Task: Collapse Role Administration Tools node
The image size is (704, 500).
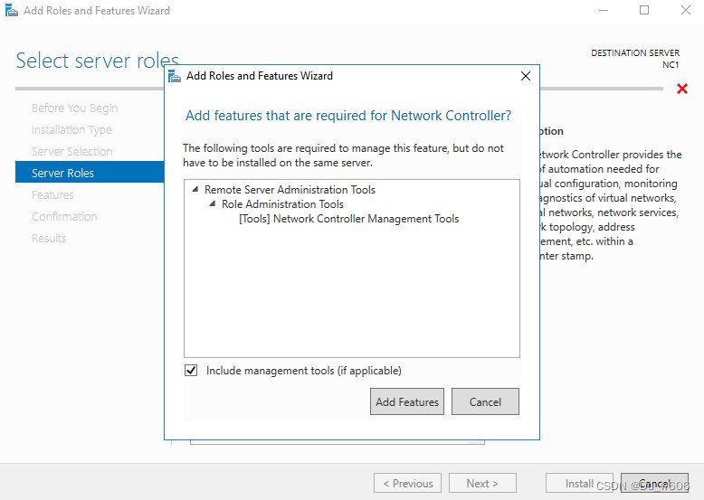Action: point(213,203)
